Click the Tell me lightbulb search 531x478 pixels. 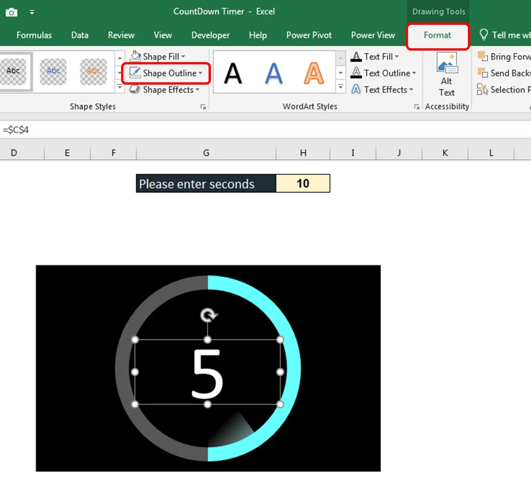[484, 35]
